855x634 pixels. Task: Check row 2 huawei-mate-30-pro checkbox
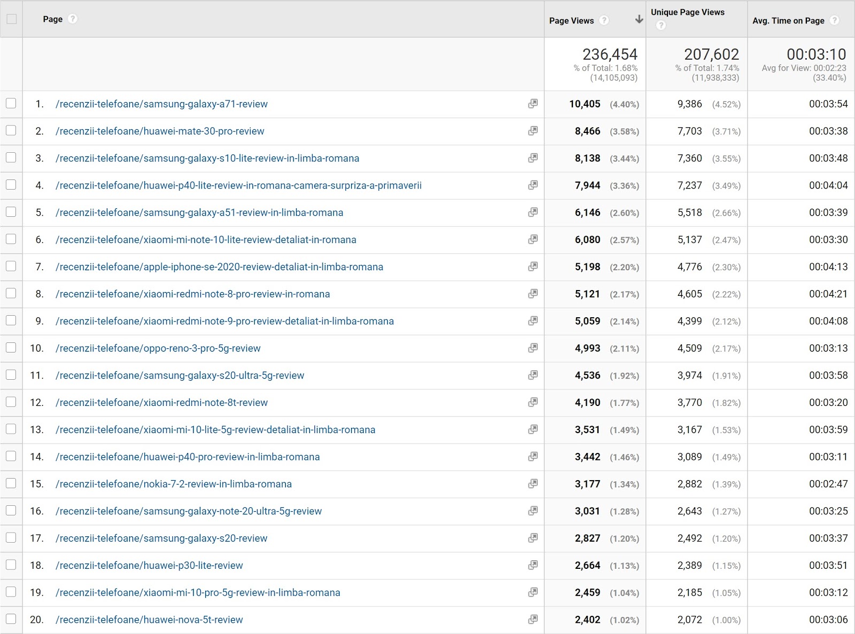[11, 130]
